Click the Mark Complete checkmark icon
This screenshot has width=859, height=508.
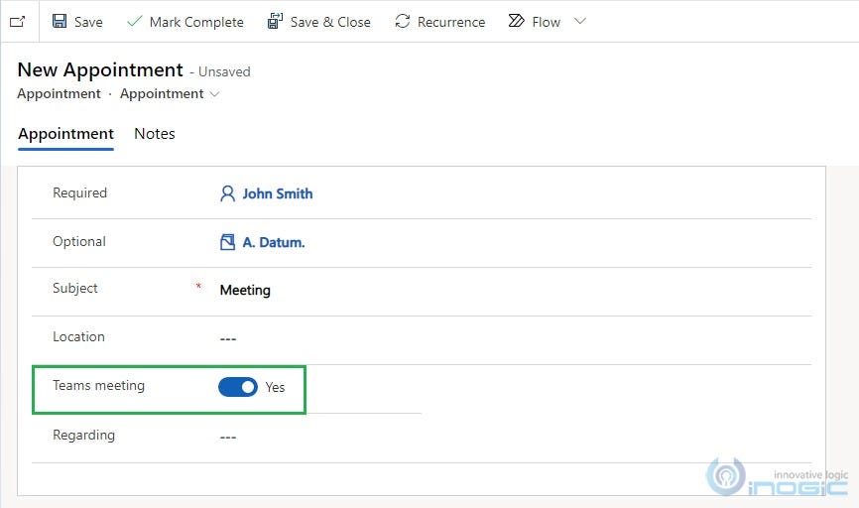point(134,22)
